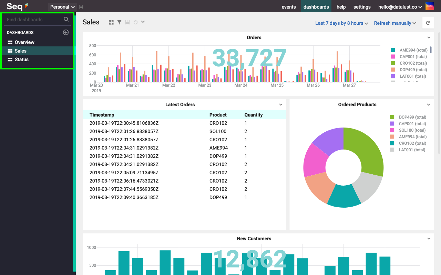Screen dimensions: 441x275
Task: Click the grid icon beside Status
Action: click(x=10, y=59)
